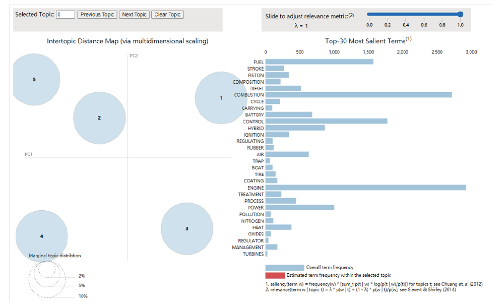The width and height of the screenshot is (504, 304).
Task: Choose topic circle 3 on the map
Action: pyautogui.click(x=187, y=228)
